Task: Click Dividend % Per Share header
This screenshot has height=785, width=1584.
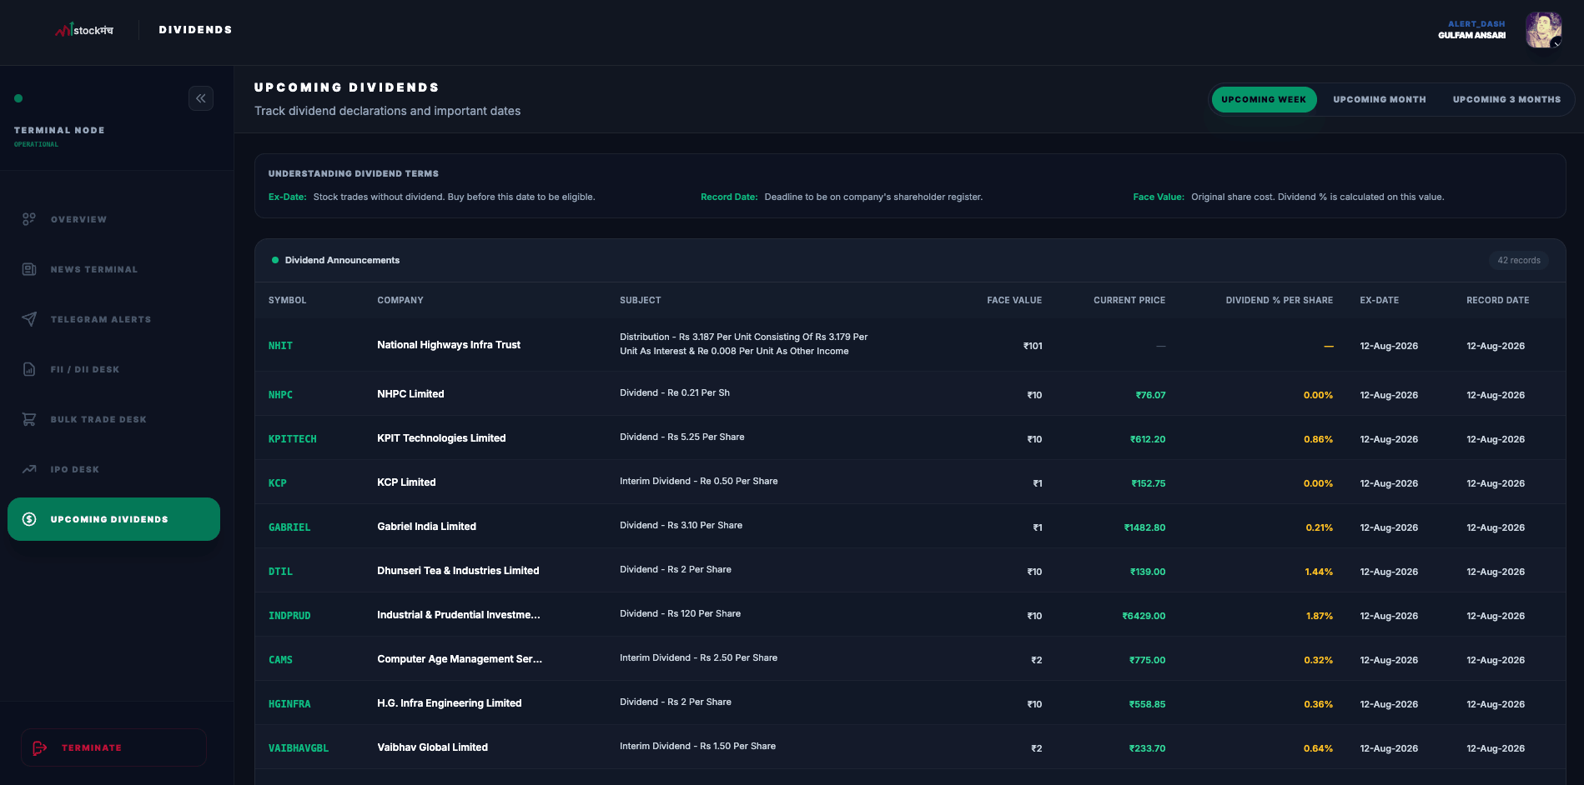Action: coord(1280,300)
